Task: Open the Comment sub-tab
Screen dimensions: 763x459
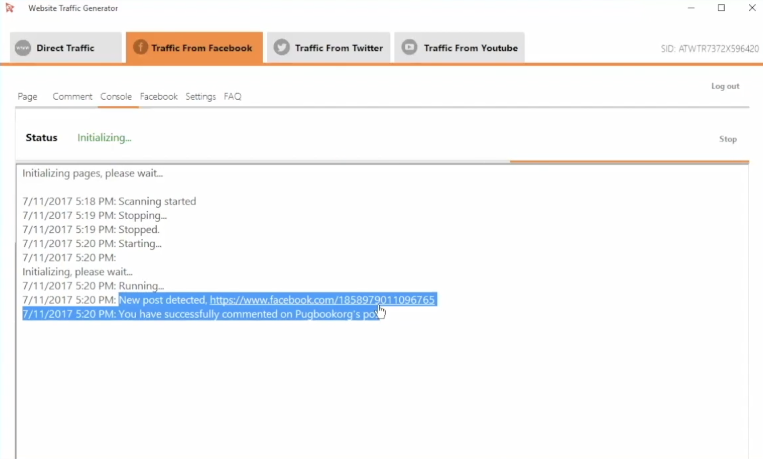Action: [73, 97]
